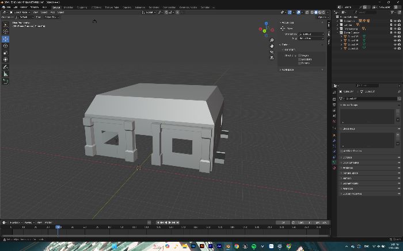Toggle camera view with the camera icon
The height and width of the screenshot is (251, 403).
[x=272, y=52]
